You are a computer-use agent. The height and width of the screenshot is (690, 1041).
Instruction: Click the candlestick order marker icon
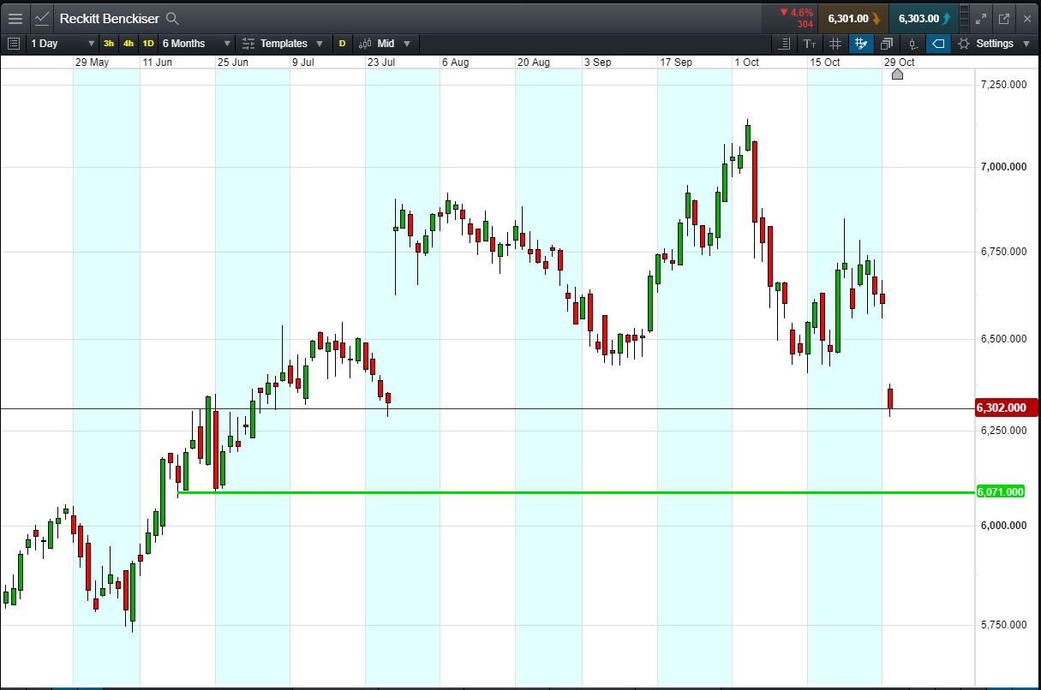(x=913, y=44)
